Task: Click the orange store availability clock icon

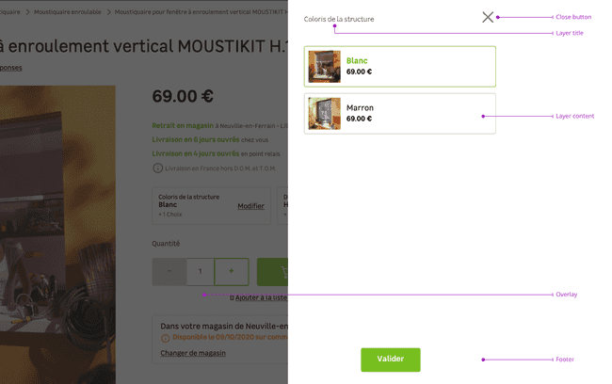Action: click(x=165, y=338)
